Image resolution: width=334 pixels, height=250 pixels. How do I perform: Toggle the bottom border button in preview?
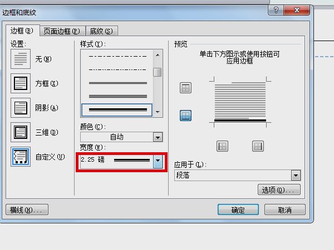[x=185, y=116]
